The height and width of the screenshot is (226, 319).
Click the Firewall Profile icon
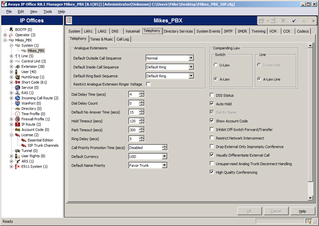tap(17, 119)
